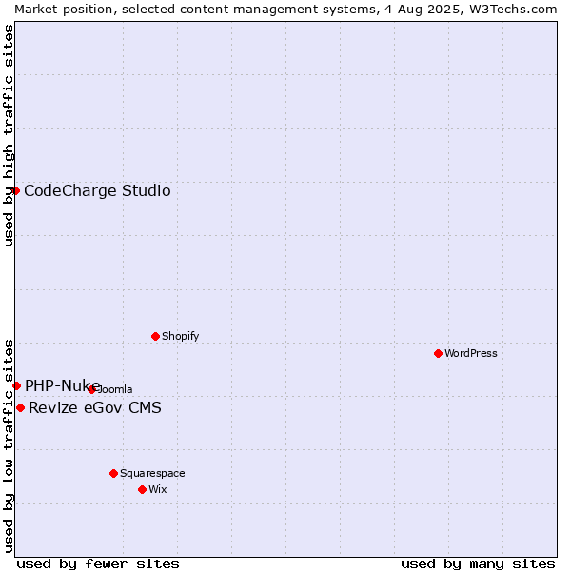
Task: Click the red Shopify data point
Action: click(155, 337)
